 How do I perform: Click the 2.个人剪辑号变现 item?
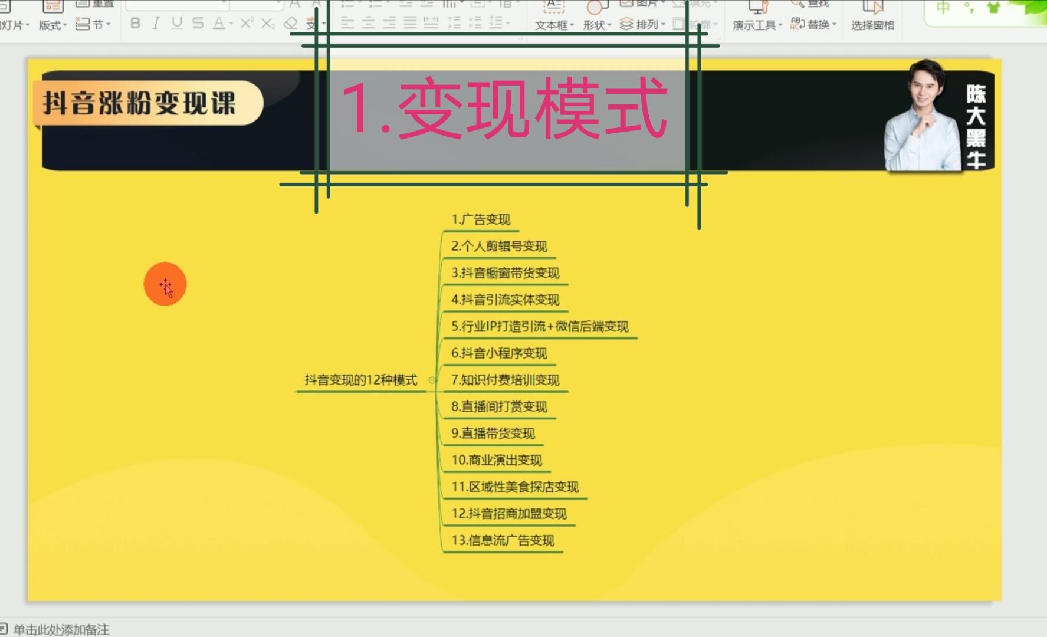(x=499, y=246)
